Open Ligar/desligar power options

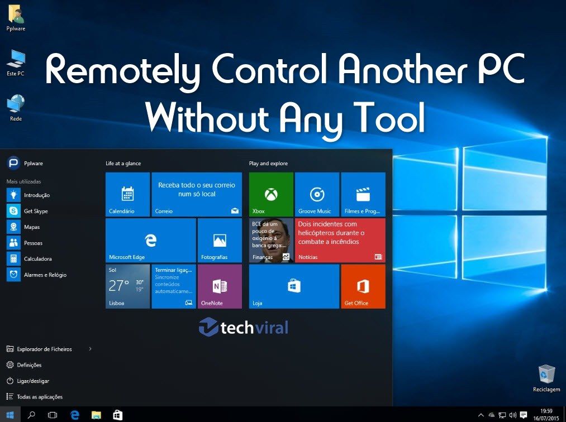pos(27,381)
